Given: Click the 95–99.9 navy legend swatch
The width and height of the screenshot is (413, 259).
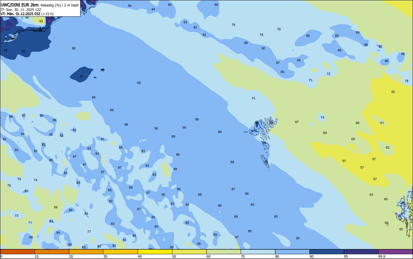Looking at the screenshot, I should point(361,252).
